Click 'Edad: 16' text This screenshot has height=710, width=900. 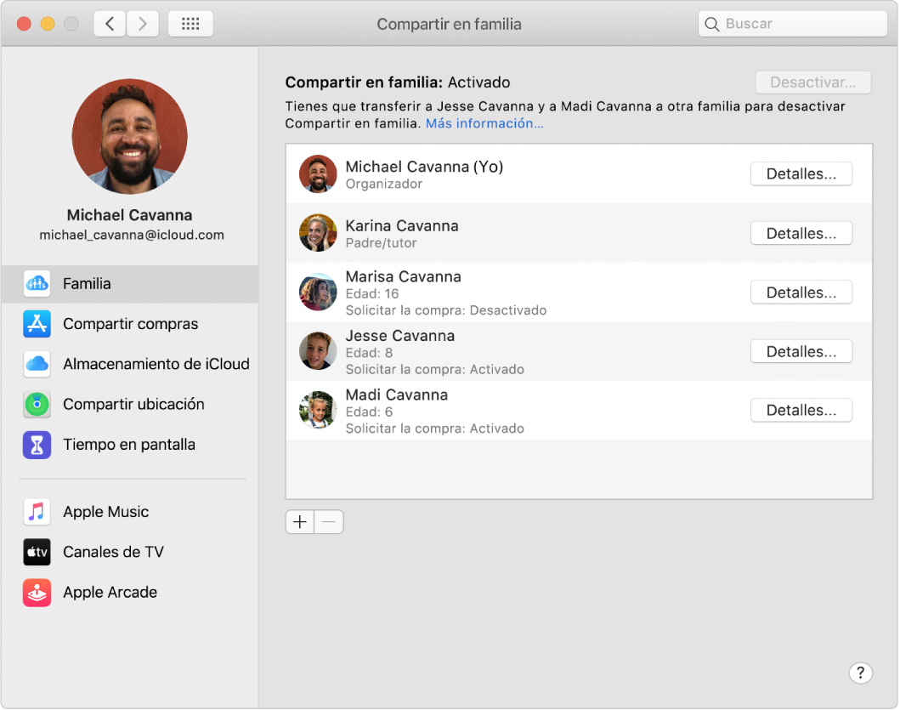coord(372,293)
